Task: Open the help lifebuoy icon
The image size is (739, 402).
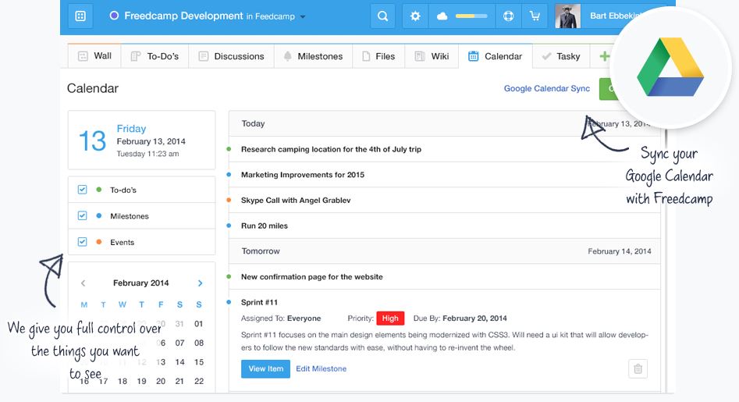Action: (x=509, y=16)
